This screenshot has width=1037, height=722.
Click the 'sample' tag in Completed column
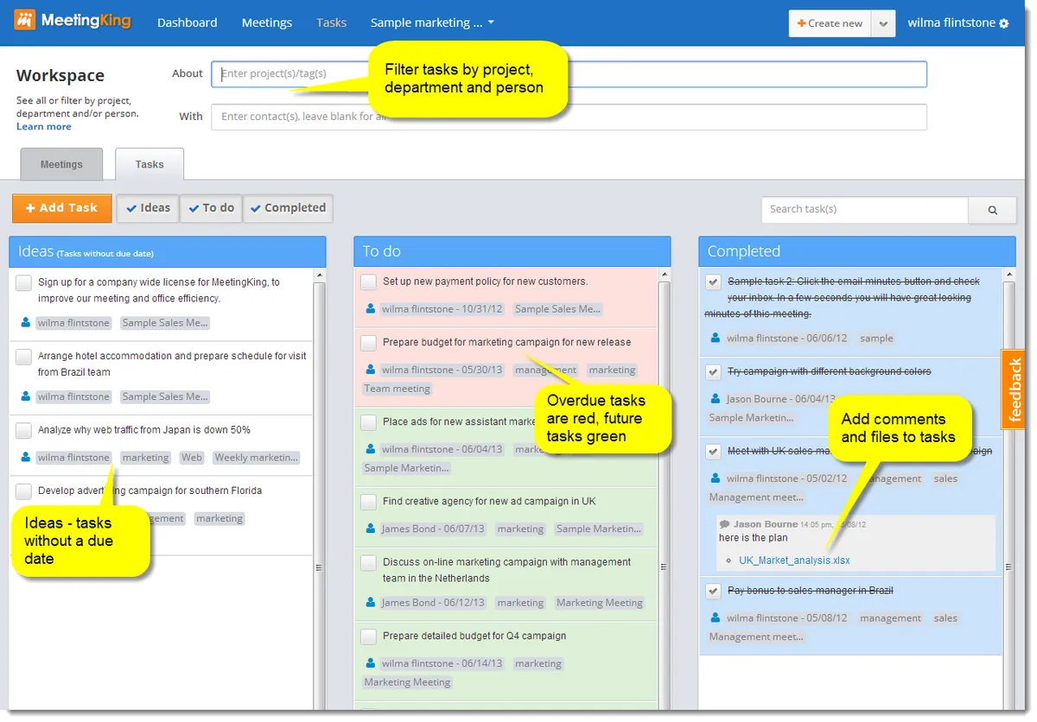[x=876, y=339]
